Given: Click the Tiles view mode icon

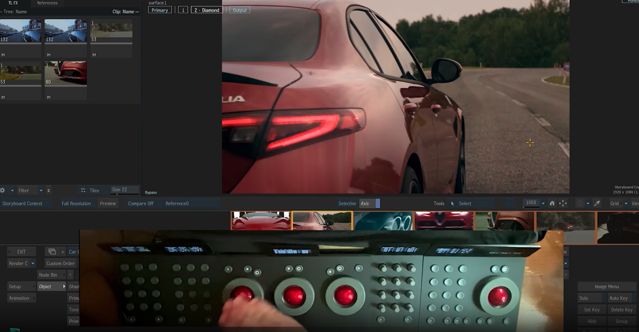Looking at the screenshot, I should pos(83,190).
